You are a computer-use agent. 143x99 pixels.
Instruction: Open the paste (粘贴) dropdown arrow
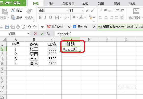8,18
